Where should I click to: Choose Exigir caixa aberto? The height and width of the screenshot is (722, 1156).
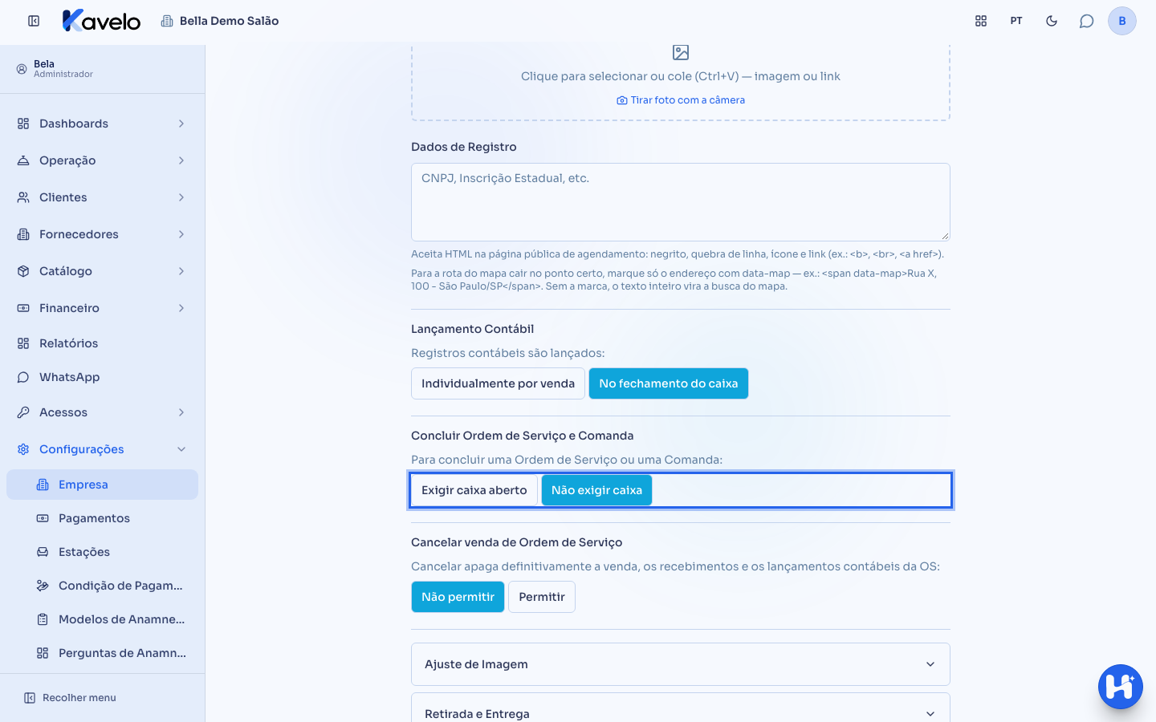pos(474,490)
